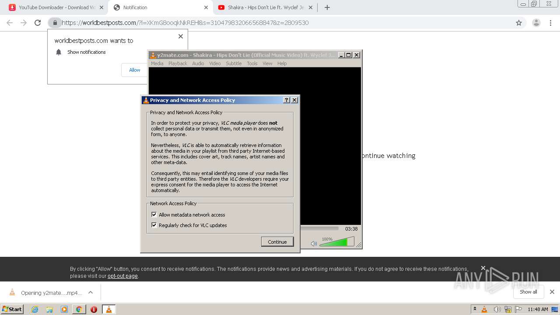Close the Shakira YouTube tab

point(310,7)
